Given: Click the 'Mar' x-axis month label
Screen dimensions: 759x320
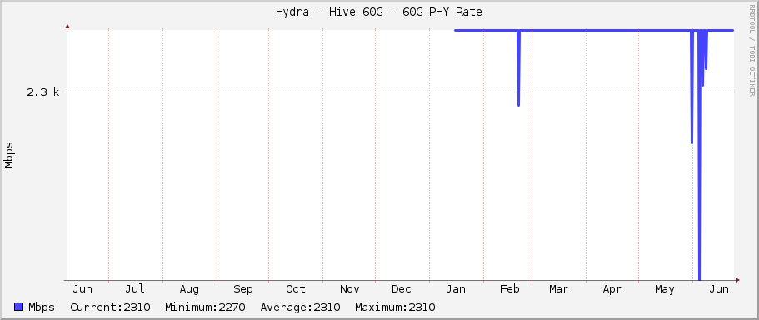Looking at the screenshot, I should click(558, 289).
